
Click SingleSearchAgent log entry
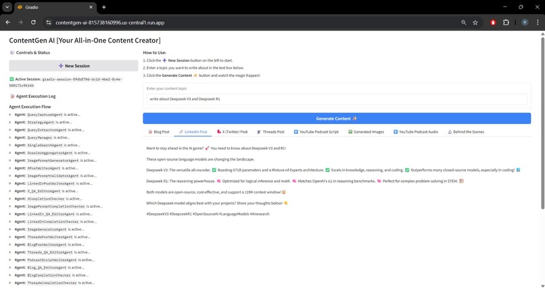(x=47, y=145)
